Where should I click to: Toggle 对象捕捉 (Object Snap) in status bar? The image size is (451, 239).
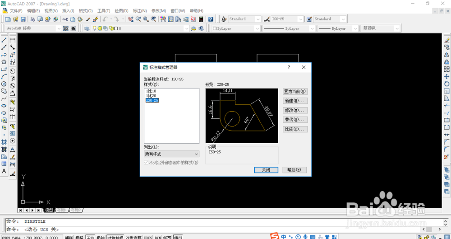(115, 237)
